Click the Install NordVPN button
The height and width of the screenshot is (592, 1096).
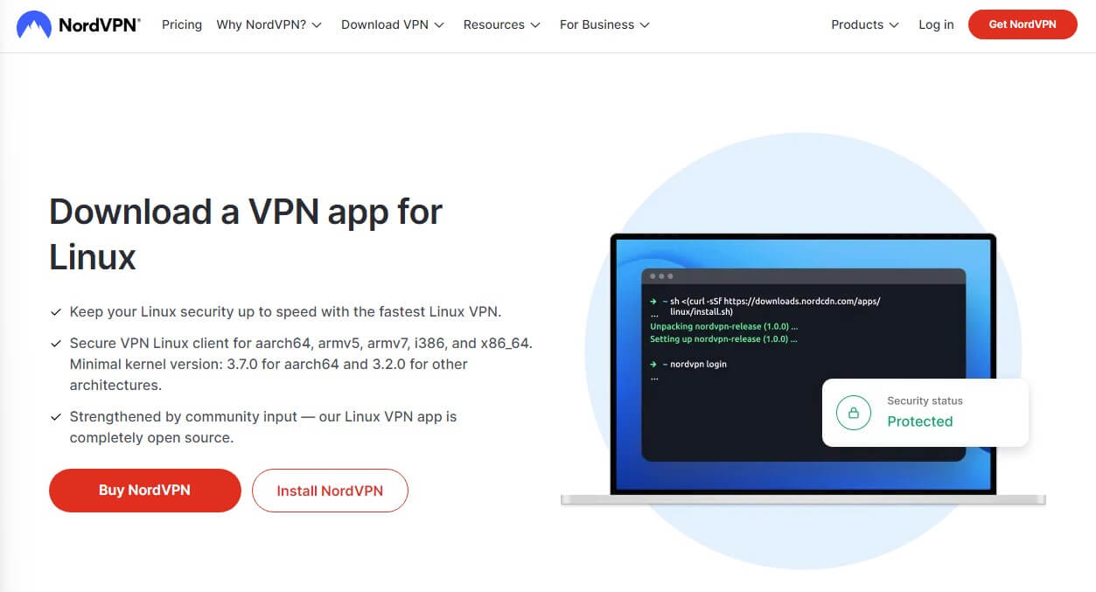330,491
